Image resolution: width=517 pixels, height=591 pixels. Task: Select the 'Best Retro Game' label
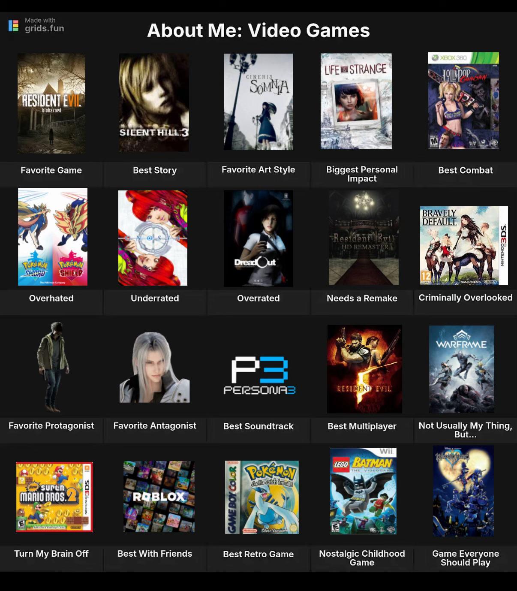tap(258, 554)
